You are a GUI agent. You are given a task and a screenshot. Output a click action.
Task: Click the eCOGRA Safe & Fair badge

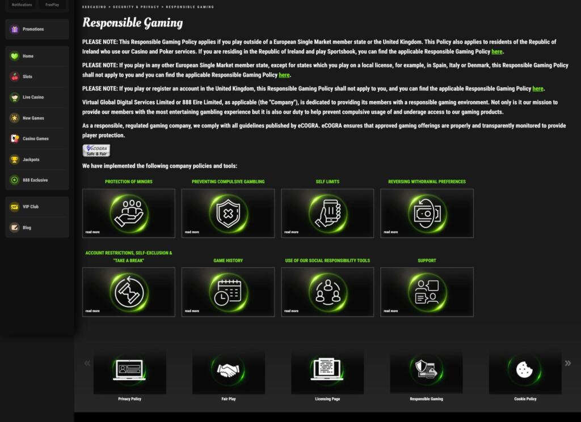tap(96, 151)
